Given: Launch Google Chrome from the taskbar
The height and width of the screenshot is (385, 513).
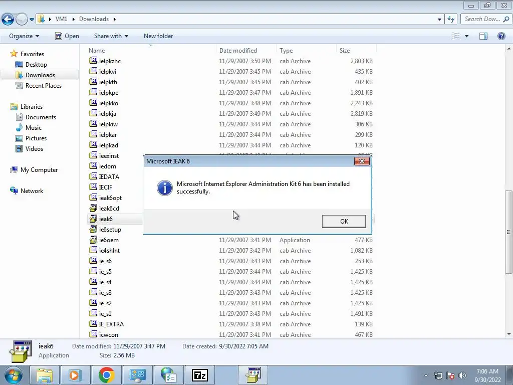Looking at the screenshot, I should [x=106, y=375].
